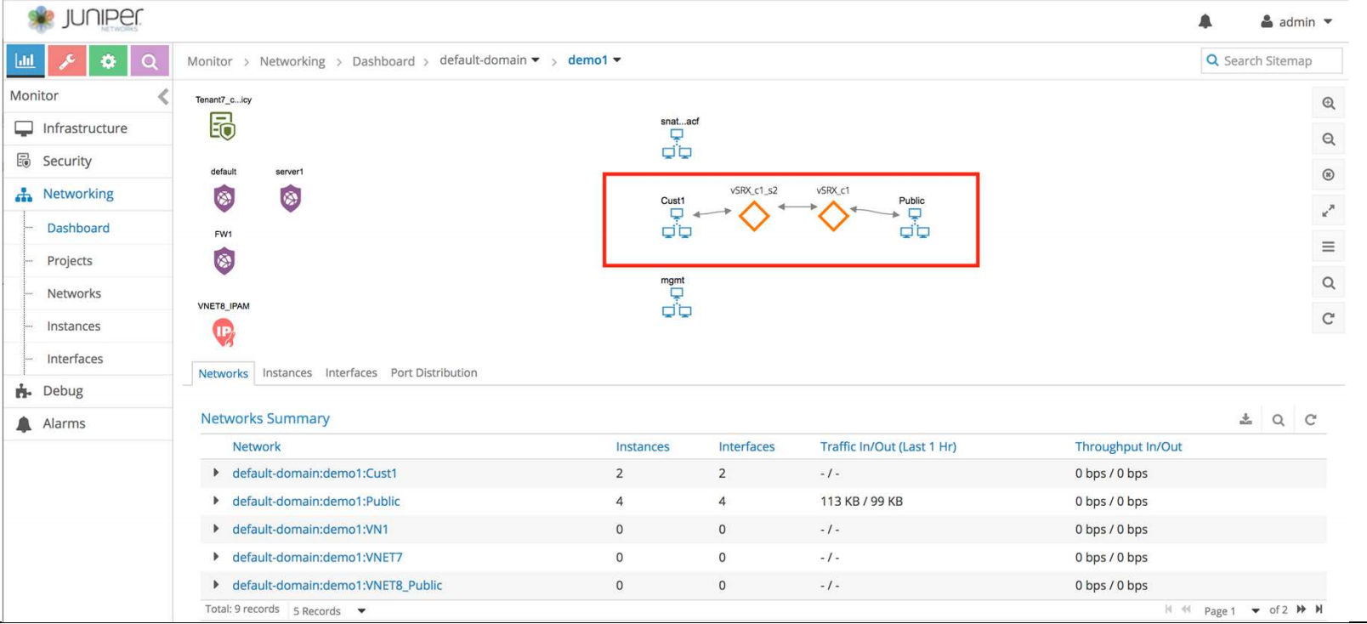Collapse the Monitor sidebar panel
Image resolution: width=1367 pixels, height=624 pixels.
point(162,97)
